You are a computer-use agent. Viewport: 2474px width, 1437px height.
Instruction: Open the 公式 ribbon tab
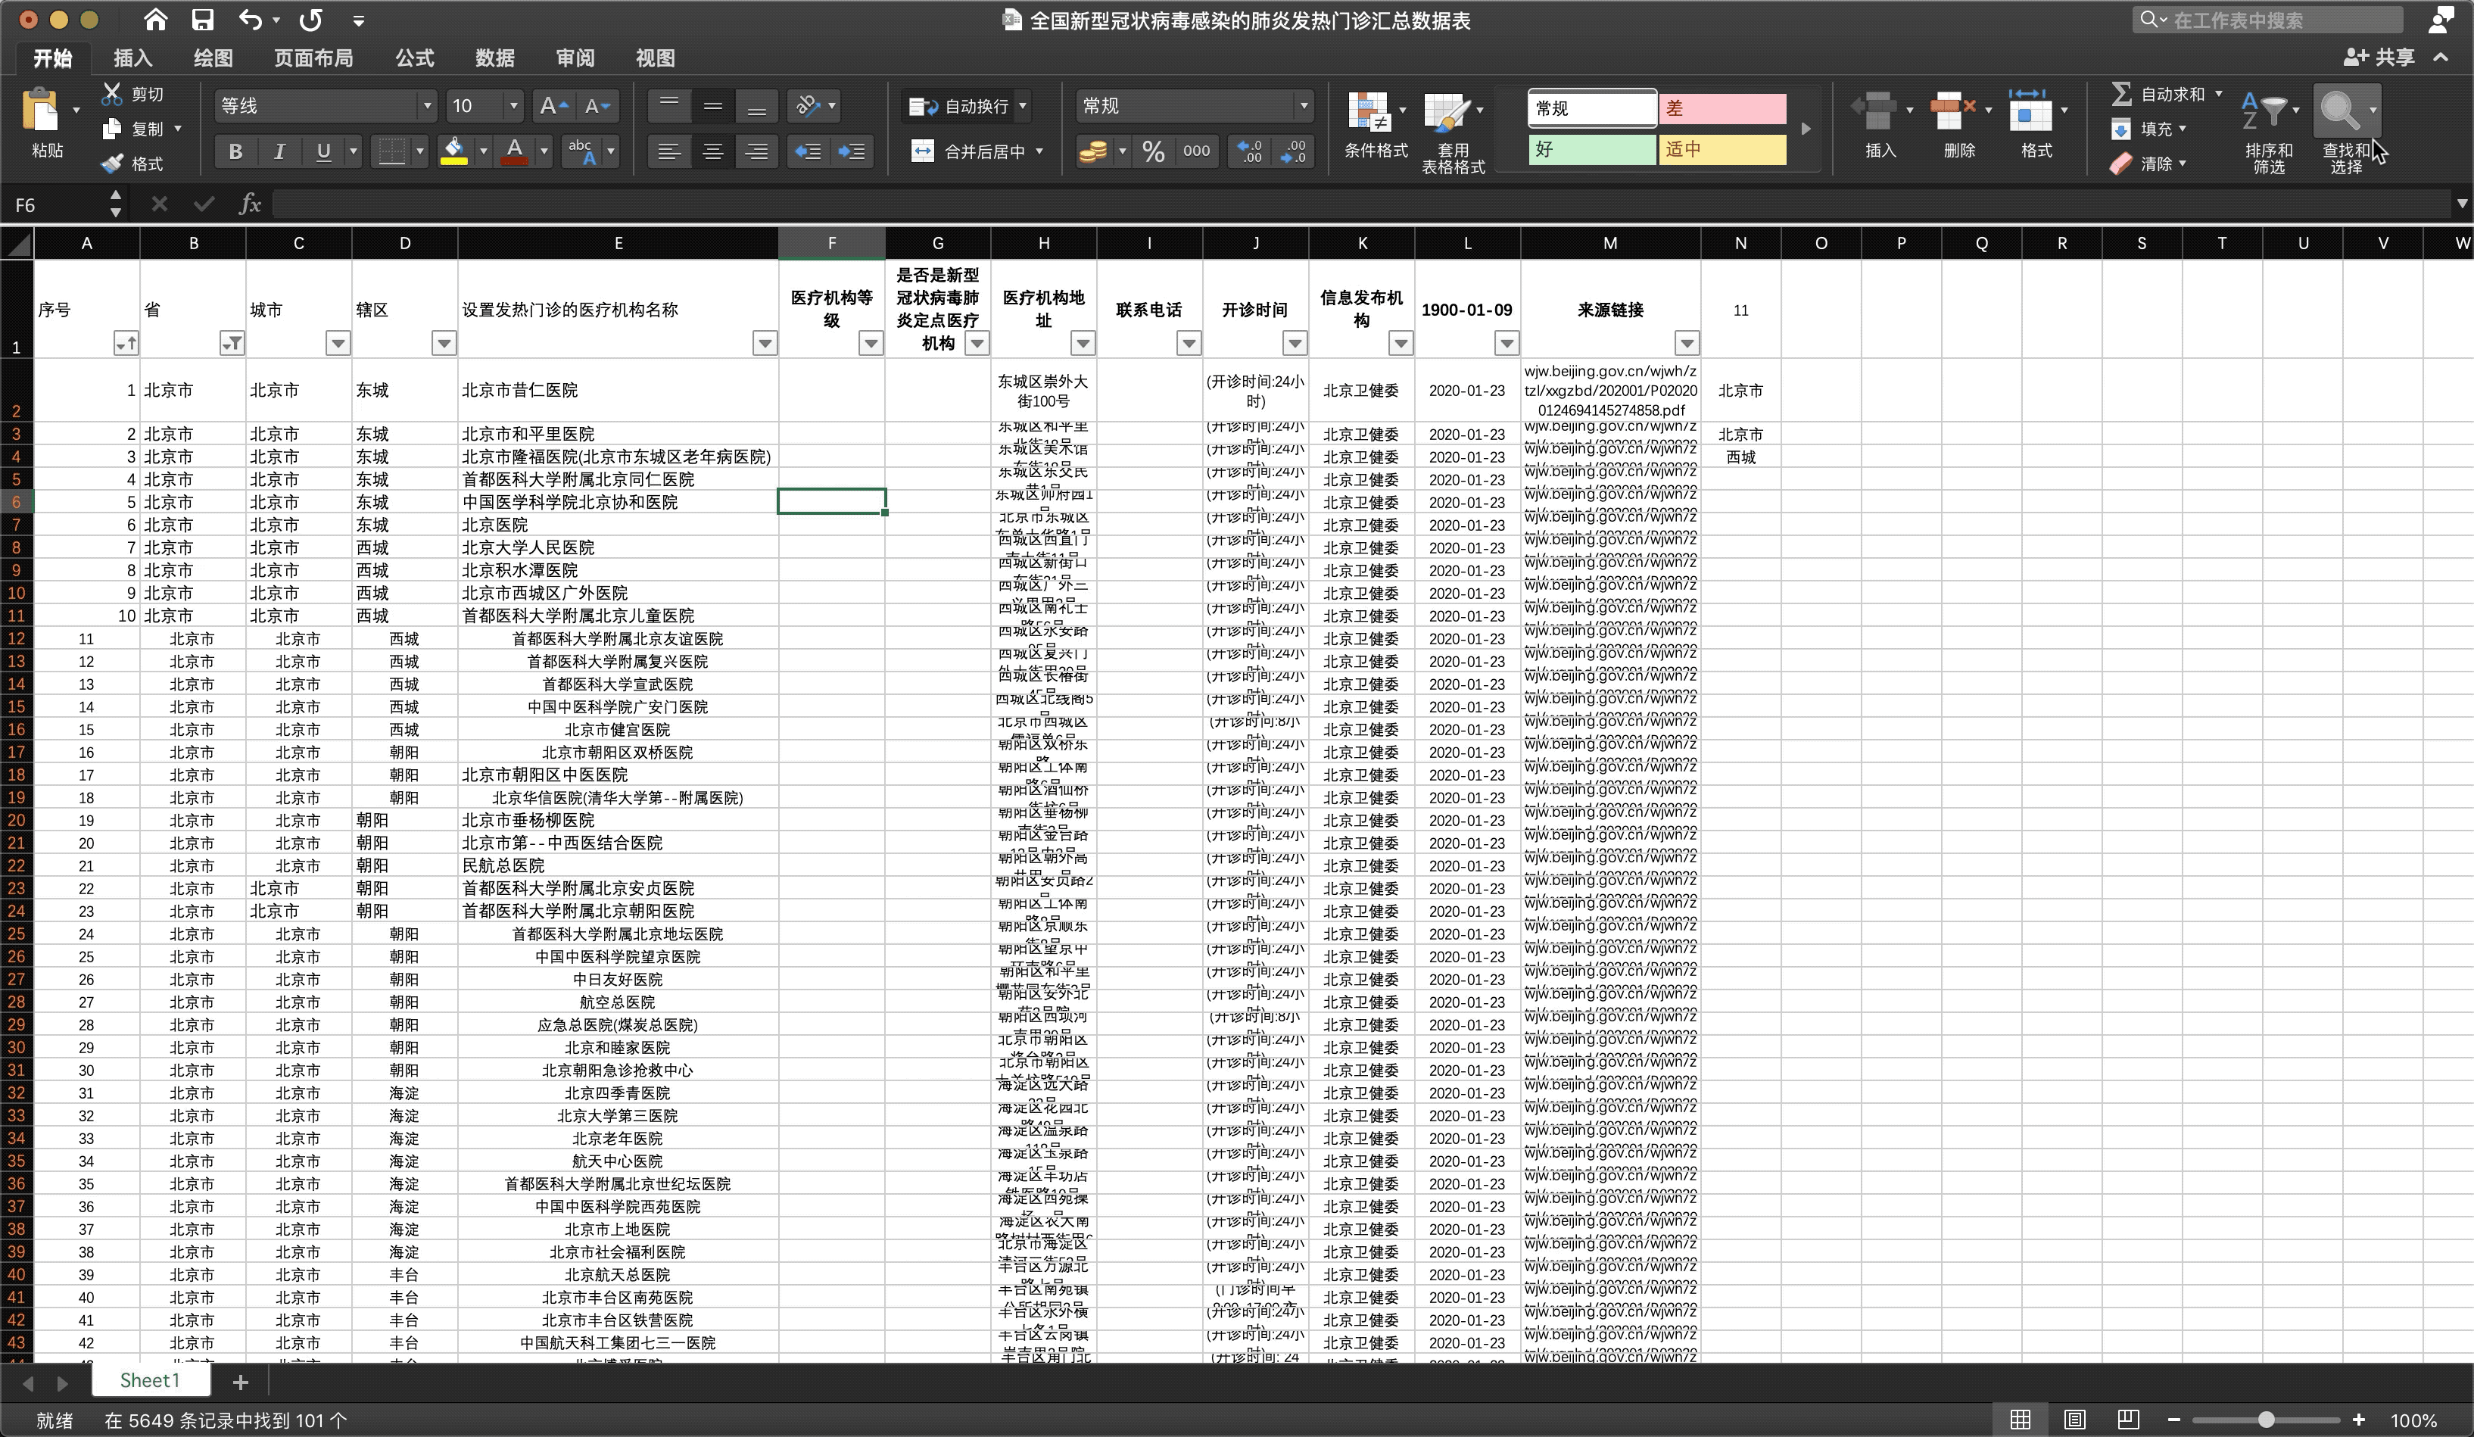(x=413, y=58)
